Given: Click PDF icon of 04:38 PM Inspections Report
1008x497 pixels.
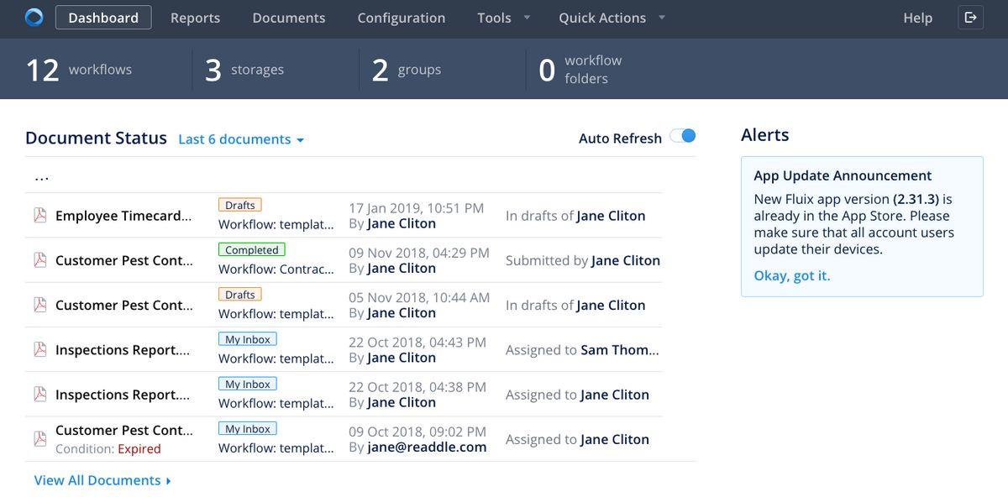Looking at the screenshot, I should coord(39,395).
